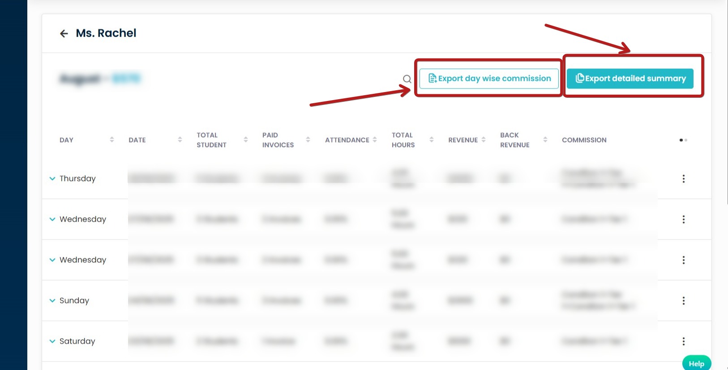Sort by Attendance column arrows
Screen dimensions: 728x370
[x=375, y=140]
